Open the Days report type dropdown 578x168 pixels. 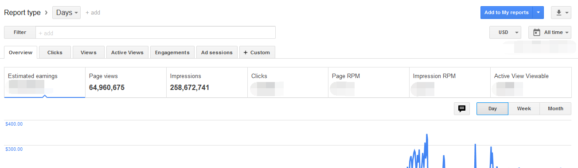tap(66, 12)
